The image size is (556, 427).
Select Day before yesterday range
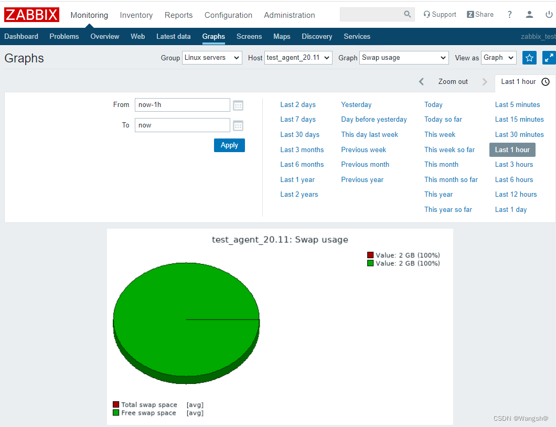tap(374, 120)
